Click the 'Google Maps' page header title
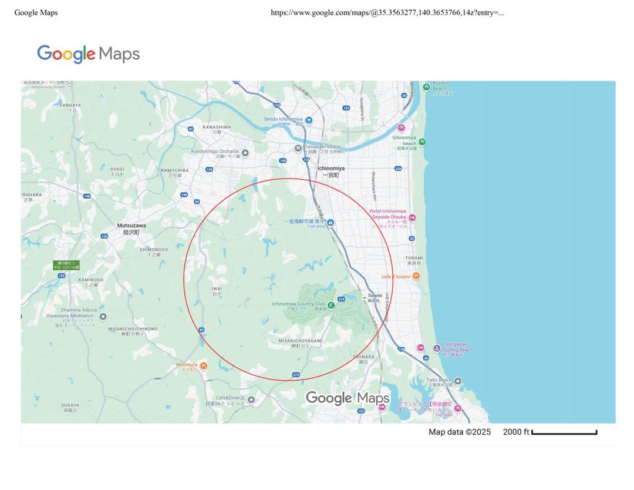Viewport: 634px width, 490px height. pyautogui.click(x=36, y=12)
